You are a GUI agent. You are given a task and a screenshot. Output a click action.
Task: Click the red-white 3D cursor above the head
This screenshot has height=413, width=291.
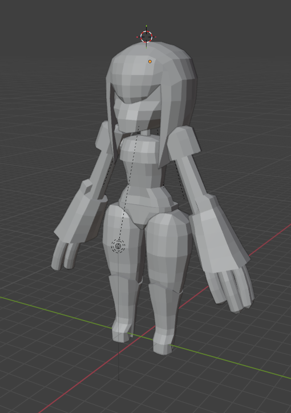click(146, 37)
